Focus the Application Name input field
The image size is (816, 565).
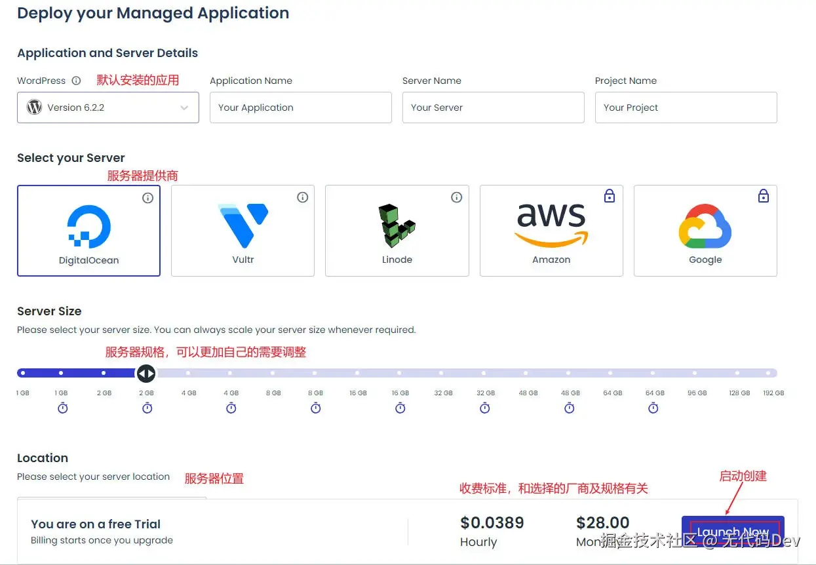[x=300, y=107]
